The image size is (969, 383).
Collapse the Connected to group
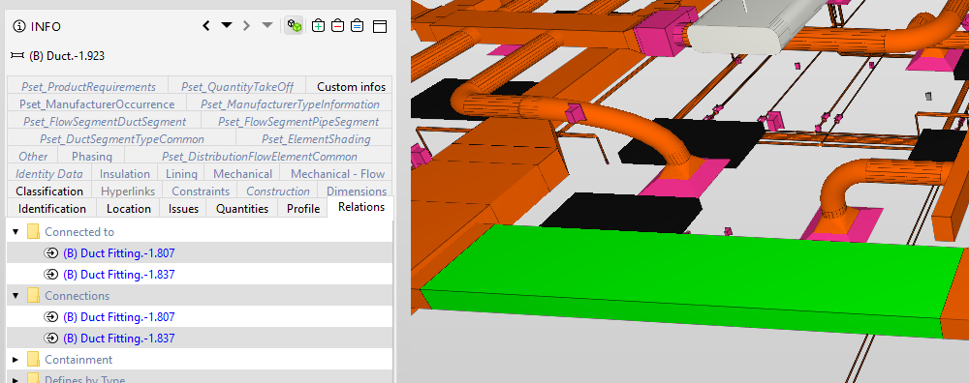pos(16,232)
